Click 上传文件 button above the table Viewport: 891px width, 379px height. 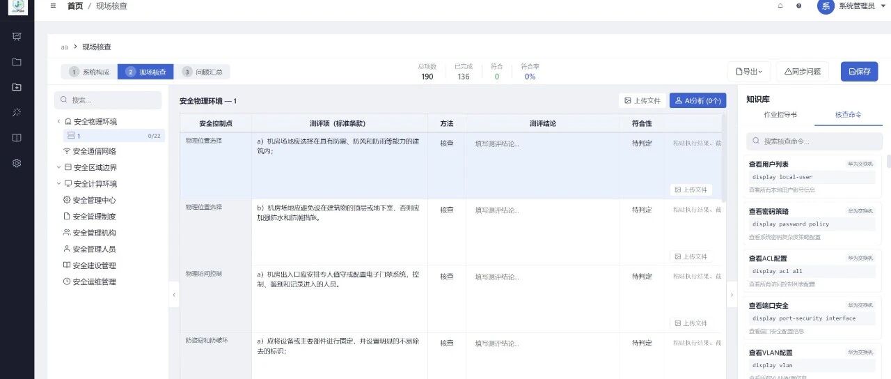coord(642,100)
